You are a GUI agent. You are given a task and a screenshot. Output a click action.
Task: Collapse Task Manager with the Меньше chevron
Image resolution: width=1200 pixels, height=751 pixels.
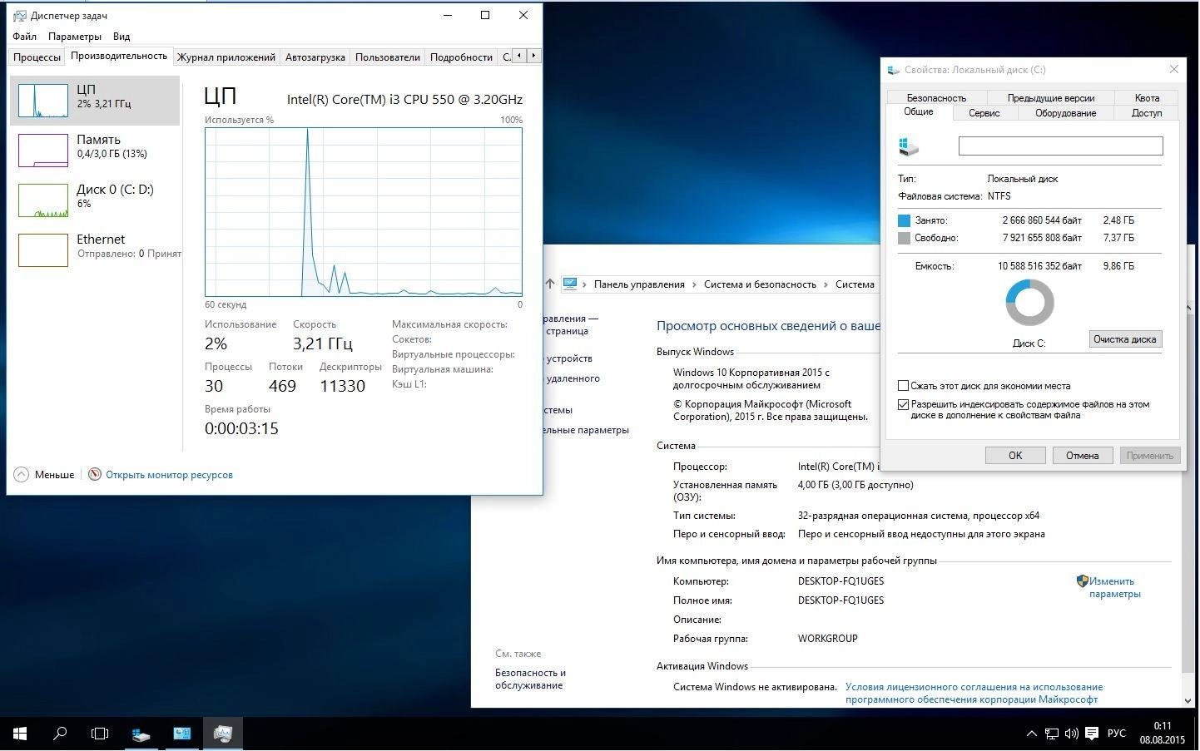[22, 475]
